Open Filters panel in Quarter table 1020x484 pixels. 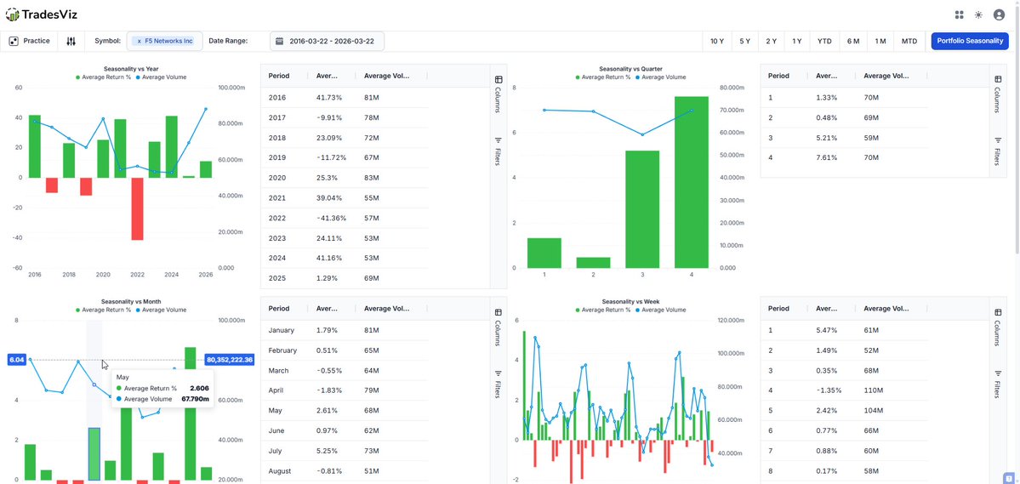998,151
